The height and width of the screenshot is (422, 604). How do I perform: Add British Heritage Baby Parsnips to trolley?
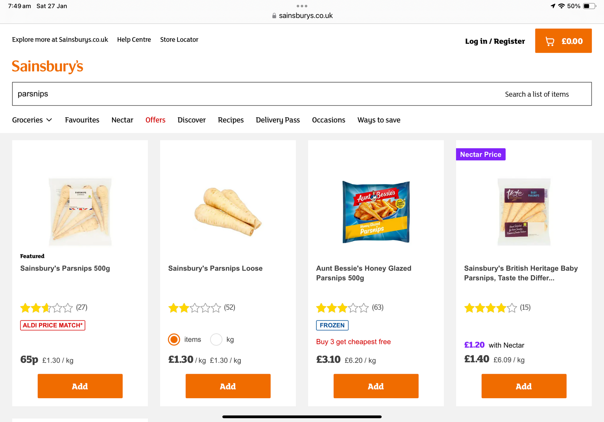pos(524,386)
